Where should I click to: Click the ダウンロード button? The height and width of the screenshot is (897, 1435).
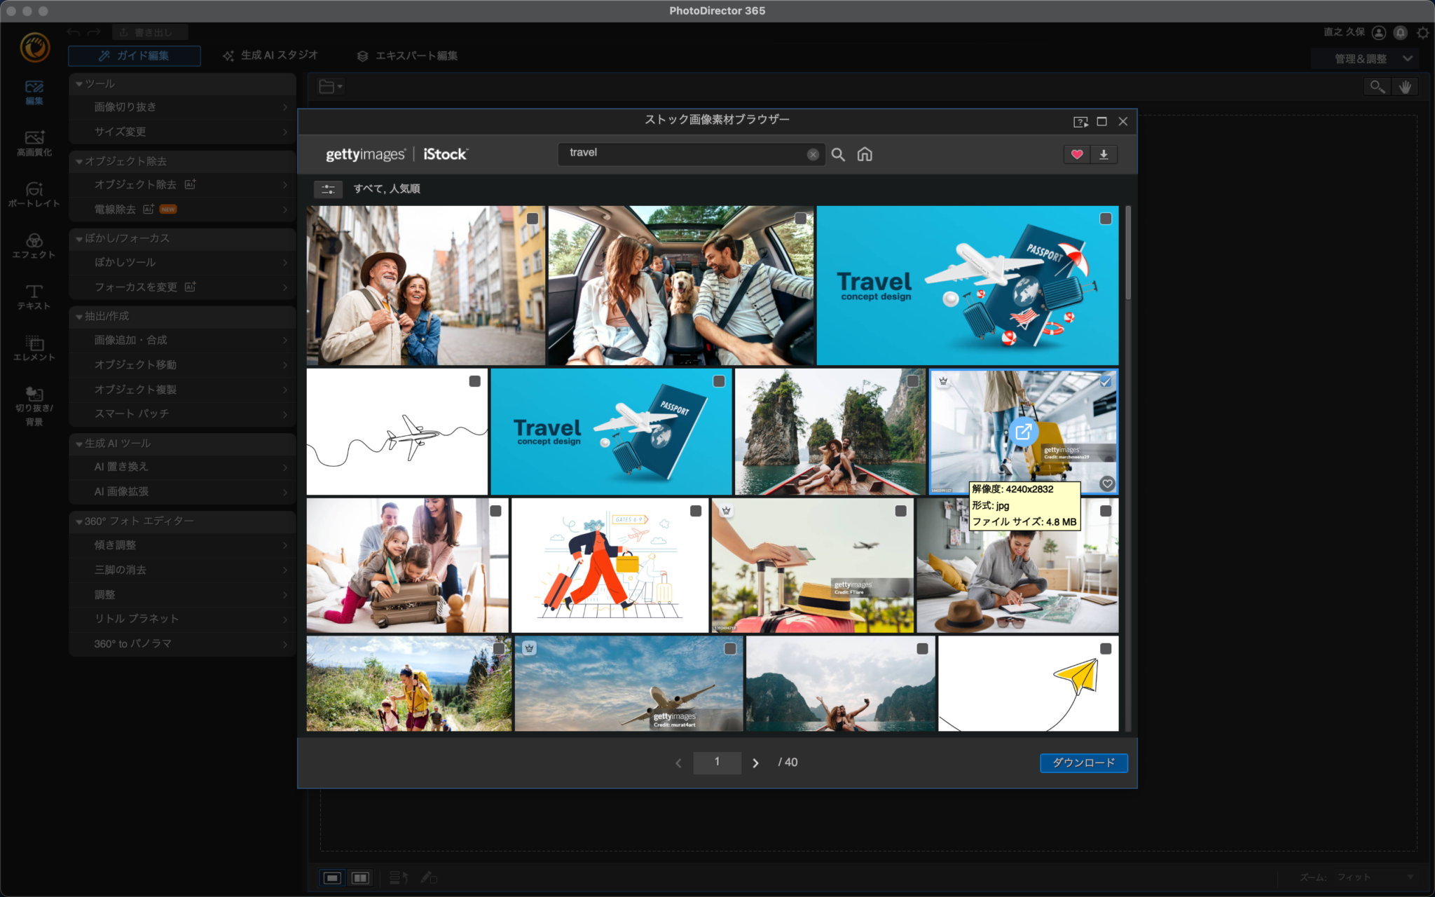pos(1083,762)
